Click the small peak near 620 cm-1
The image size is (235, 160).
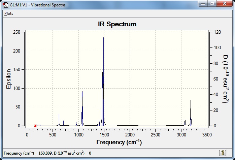pos(59,119)
